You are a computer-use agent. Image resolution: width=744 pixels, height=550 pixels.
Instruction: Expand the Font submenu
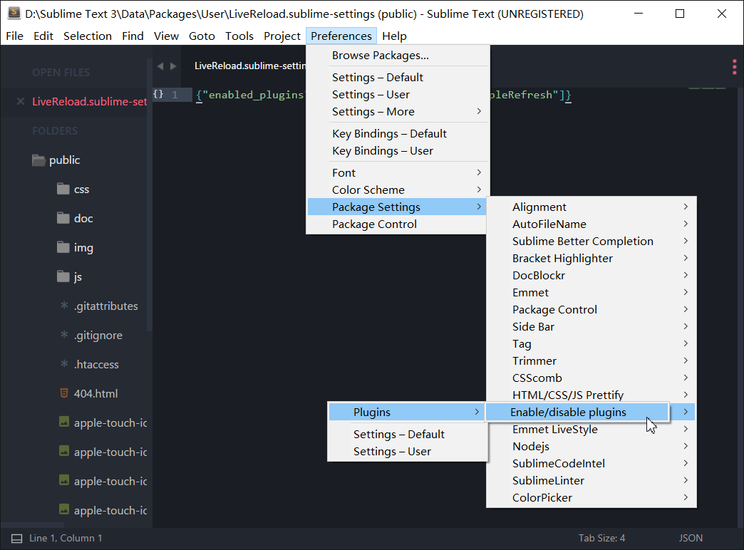point(398,172)
